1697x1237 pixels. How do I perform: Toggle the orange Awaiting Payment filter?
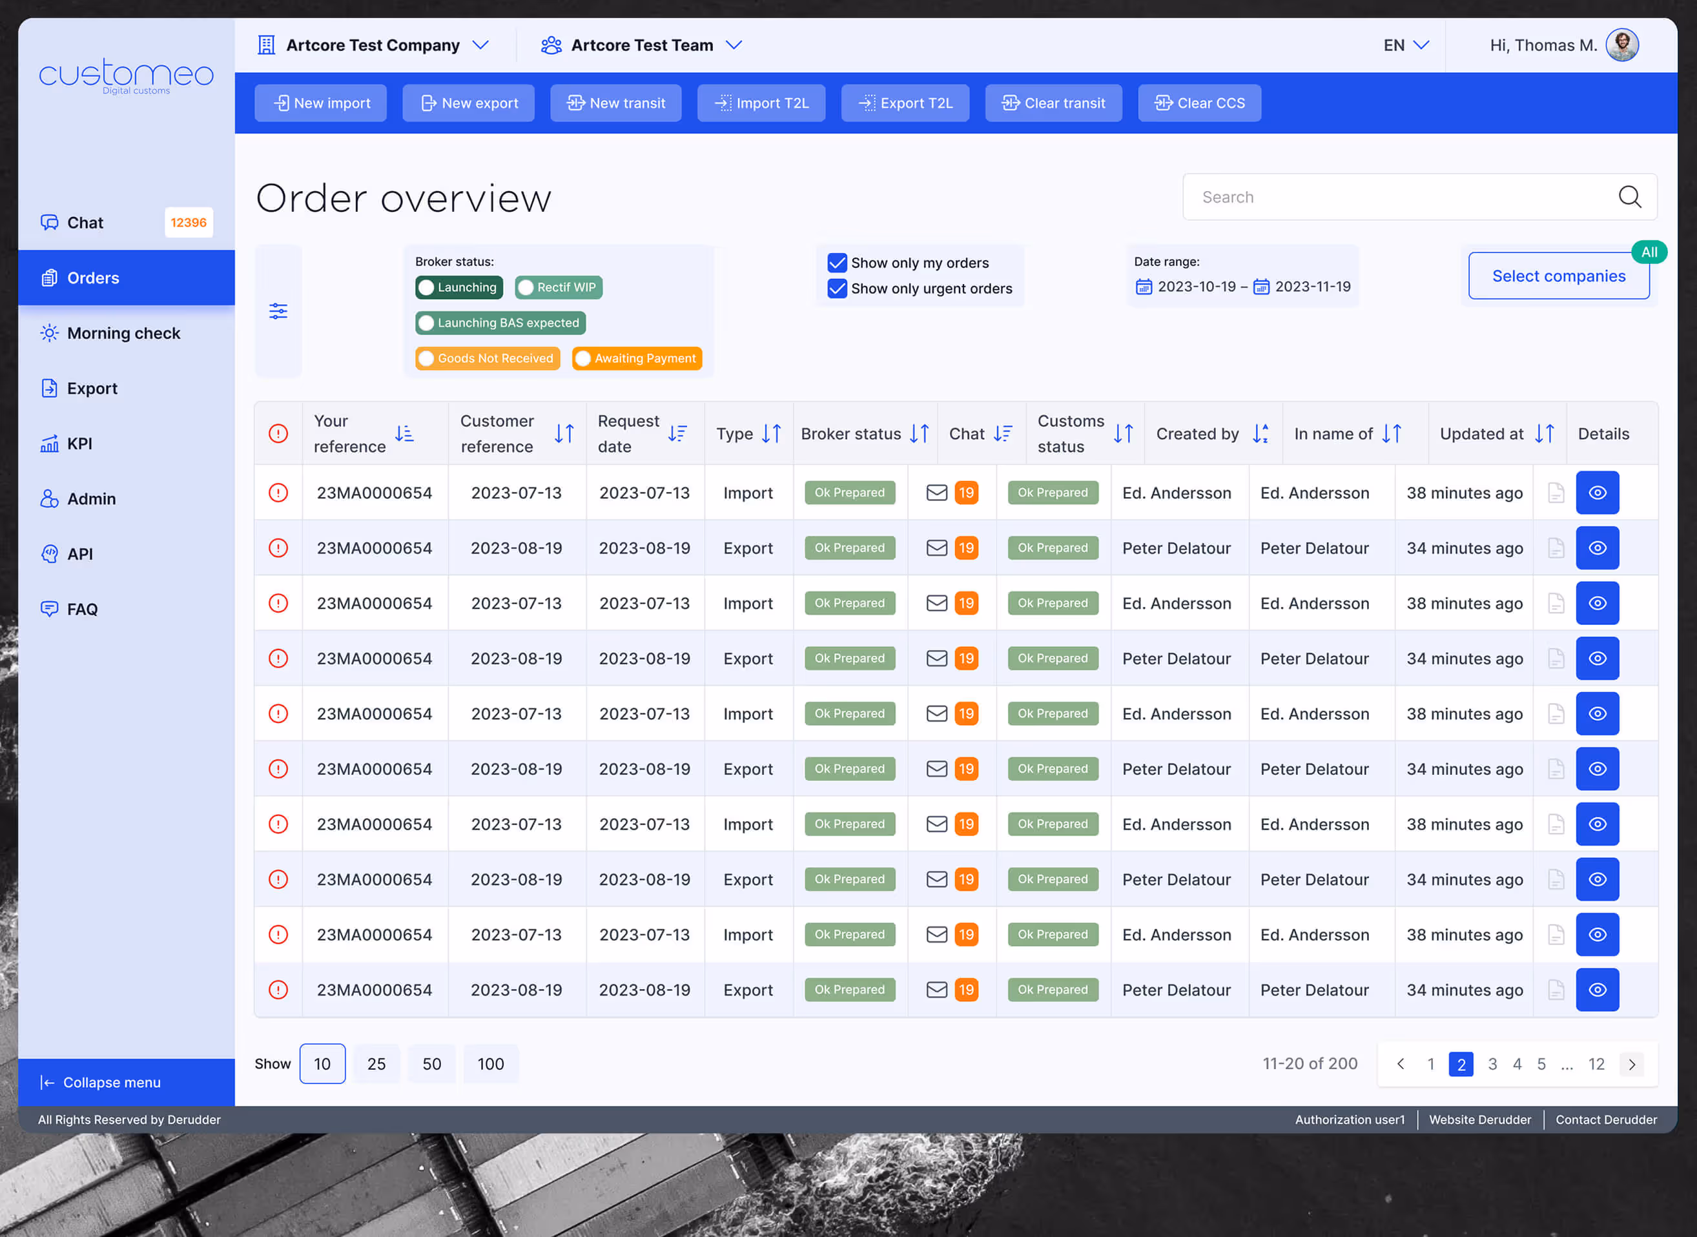tap(637, 359)
